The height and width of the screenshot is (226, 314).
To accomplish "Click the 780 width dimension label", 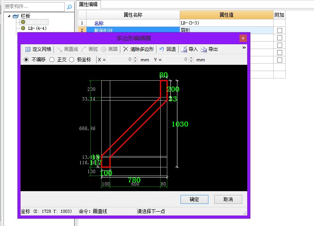I will pos(134,180).
